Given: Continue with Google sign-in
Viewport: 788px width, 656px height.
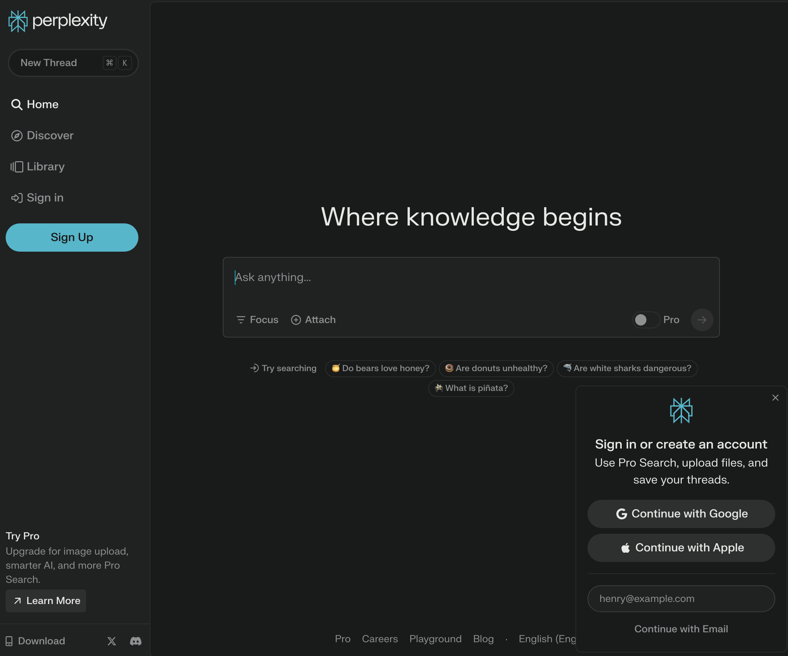Looking at the screenshot, I should [x=681, y=514].
